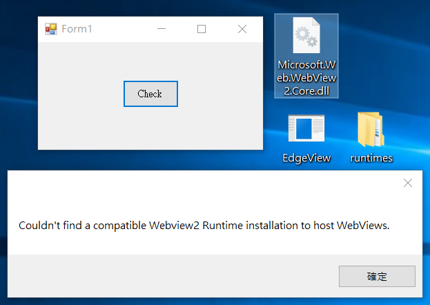Image resolution: width=430 pixels, height=305 pixels.
Task: Click the "Couldn't find a compatible Webview2" message text
Action: click(109, 226)
